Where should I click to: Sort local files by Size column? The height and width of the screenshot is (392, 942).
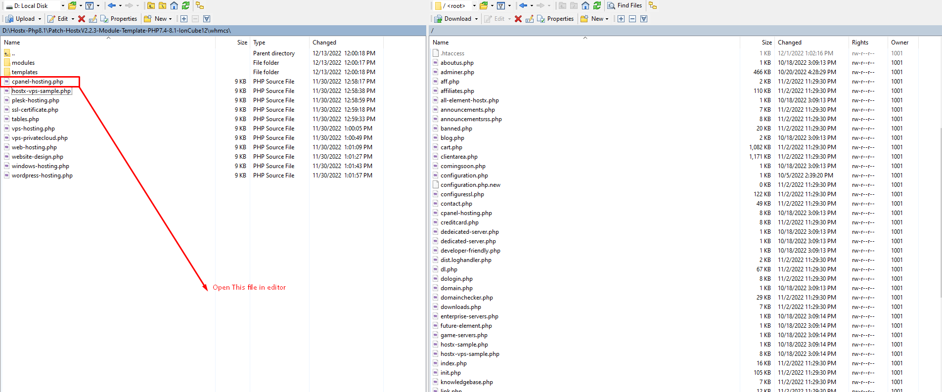click(242, 43)
